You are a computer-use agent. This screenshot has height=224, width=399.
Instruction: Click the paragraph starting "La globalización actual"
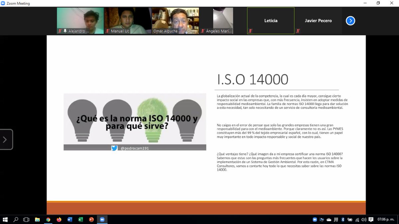coord(282,102)
